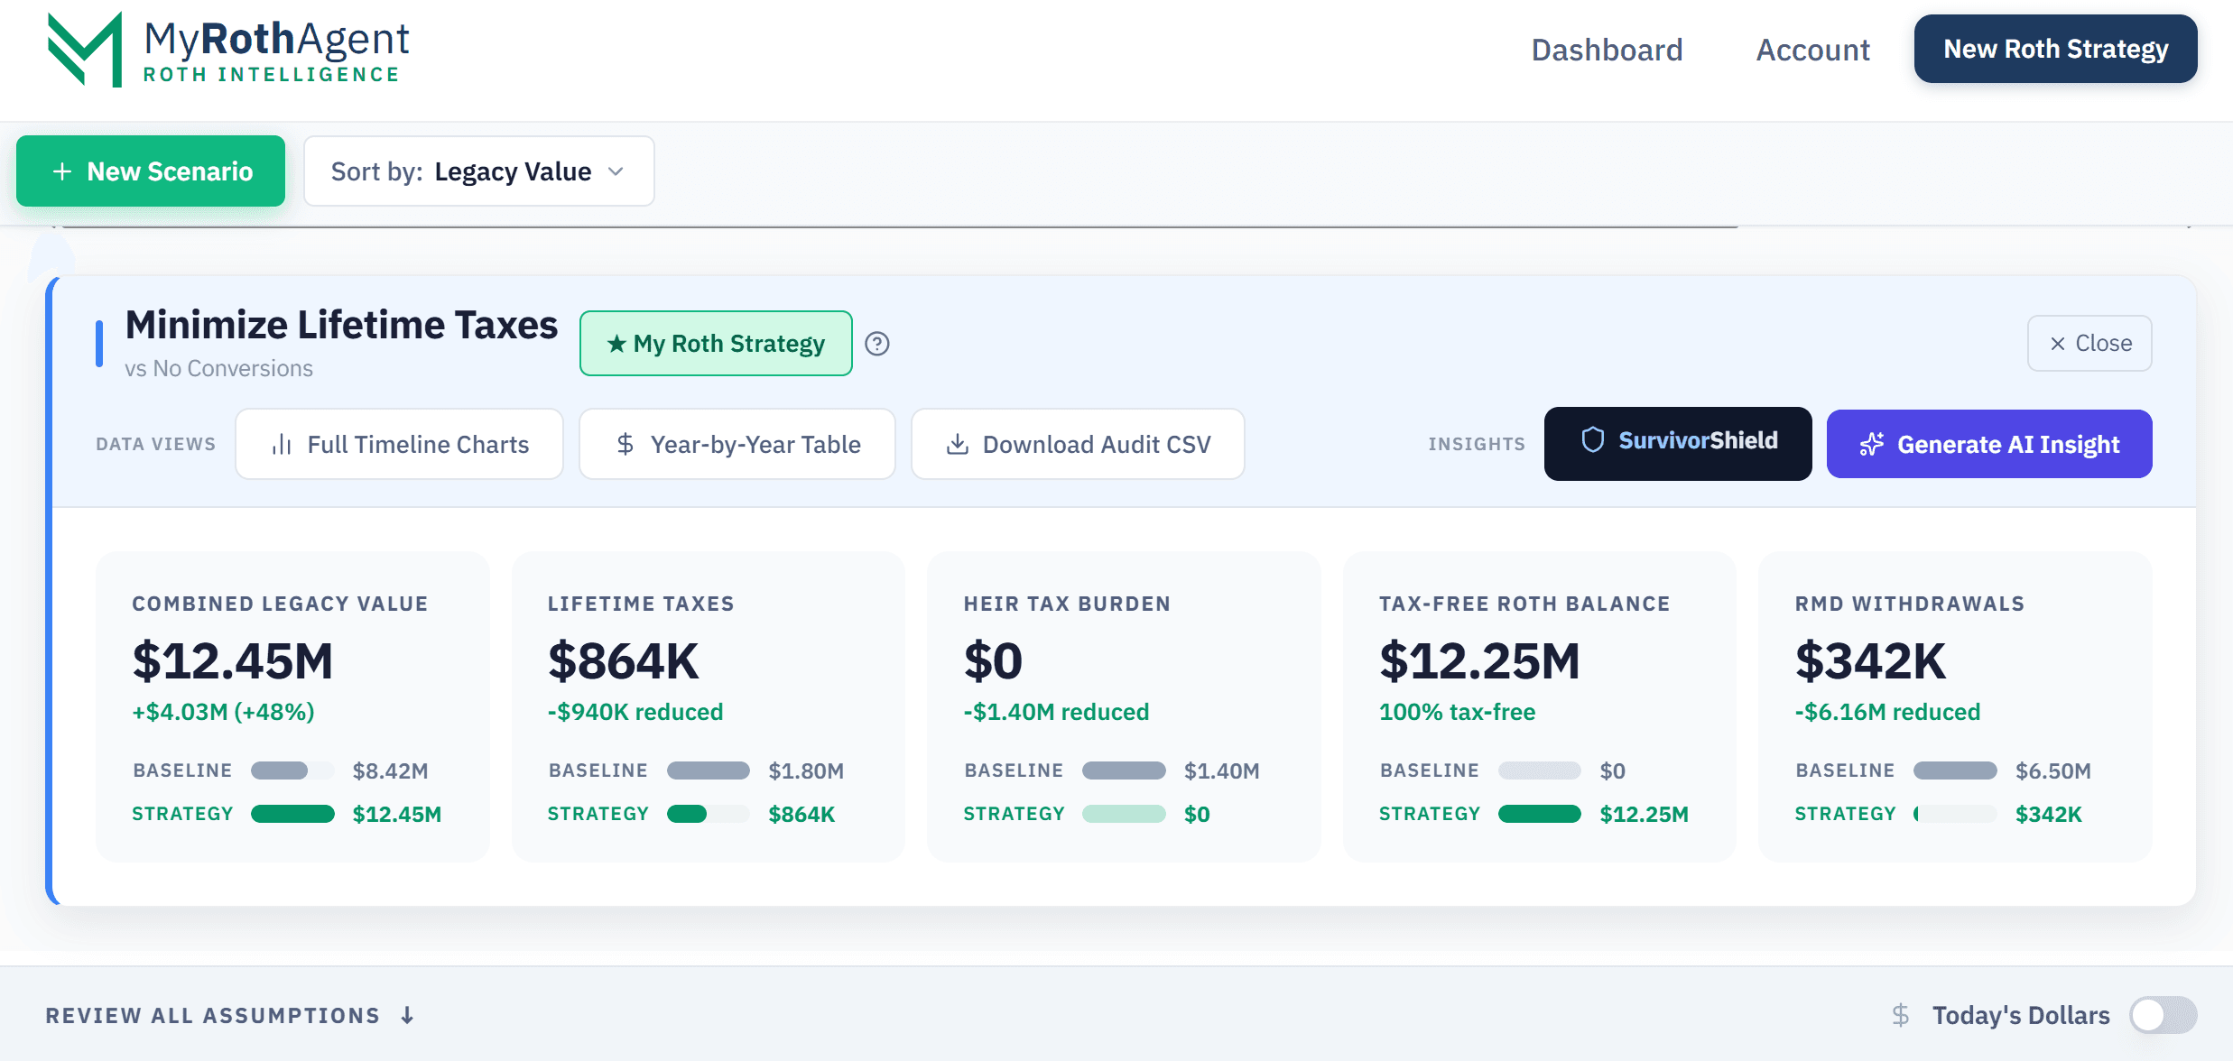Image resolution: width=2233 pixels, height=1061 pixels.
Task: Click the My Roth Strategy star badge
Action: click(x=716, y=344)
